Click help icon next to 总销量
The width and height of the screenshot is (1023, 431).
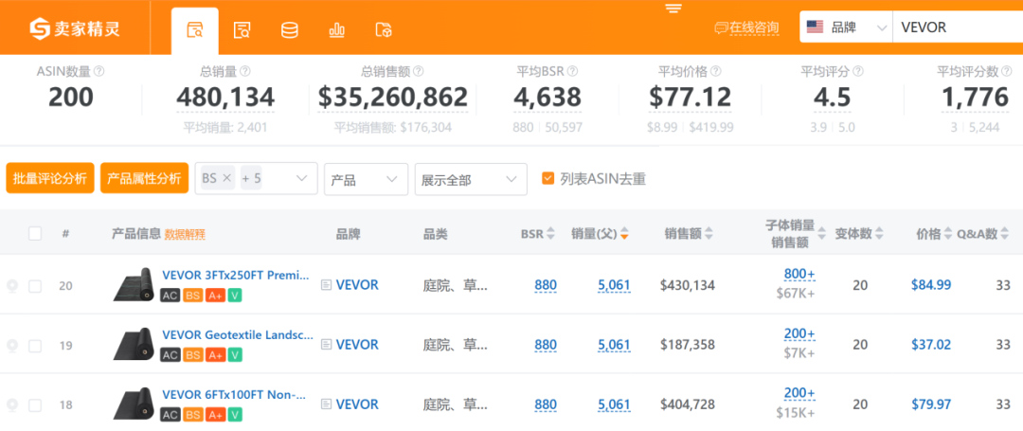[245, 71]
